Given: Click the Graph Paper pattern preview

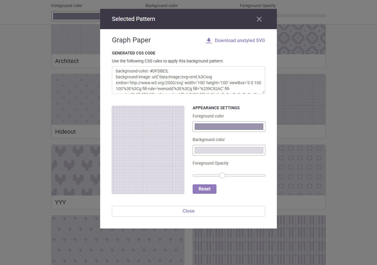Looking at the screenshot, I should pyautogui.click(x=148, y=150).
